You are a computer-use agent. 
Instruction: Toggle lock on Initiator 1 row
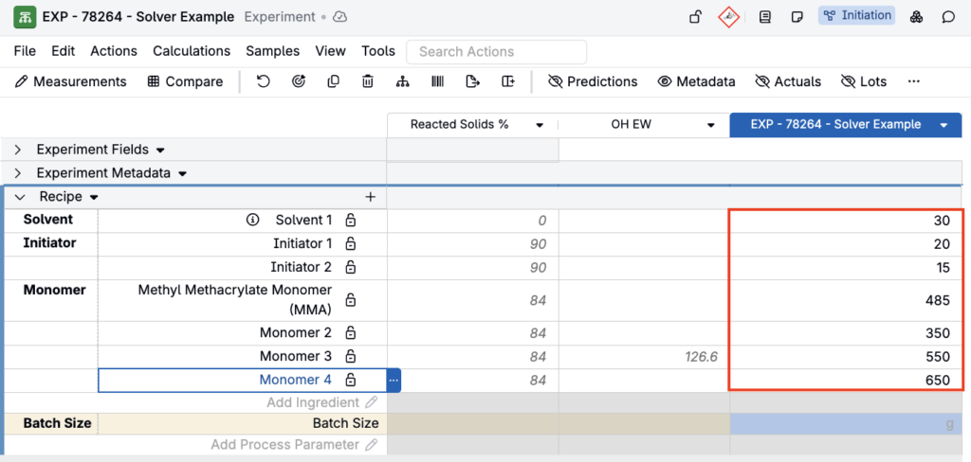(350, 243)
